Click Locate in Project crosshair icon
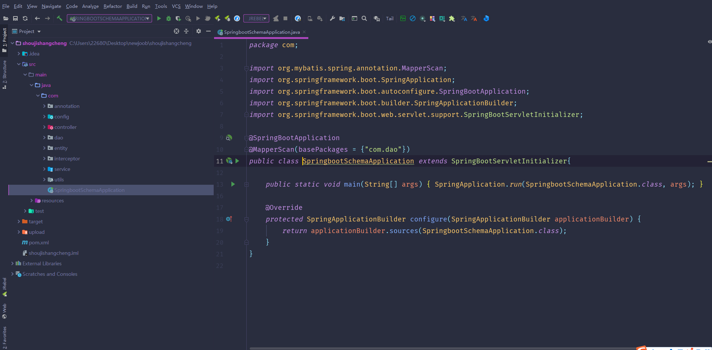The height and width of the screenshot is (350, 712). pyautogui.click(x=176, y=31)
